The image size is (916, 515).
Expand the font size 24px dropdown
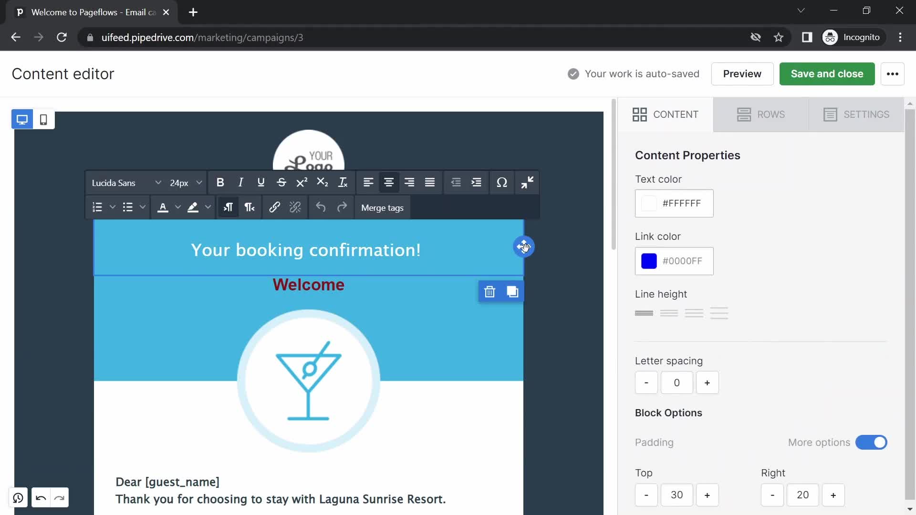199,182
